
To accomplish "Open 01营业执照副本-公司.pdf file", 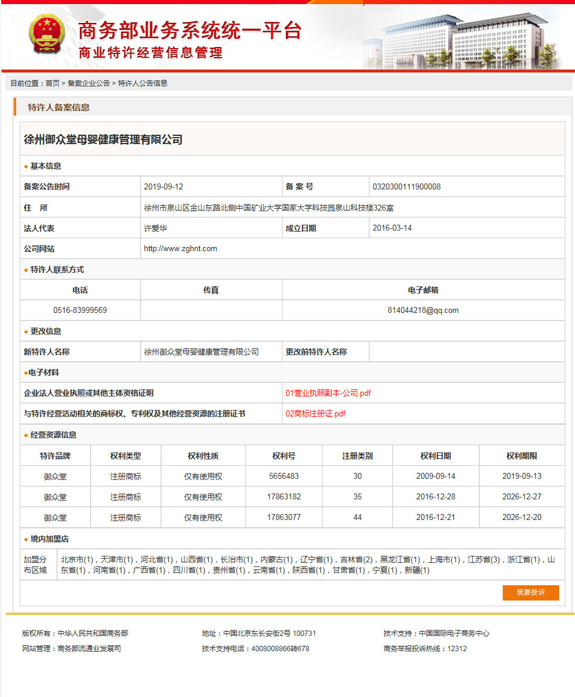I will point(328,393).
